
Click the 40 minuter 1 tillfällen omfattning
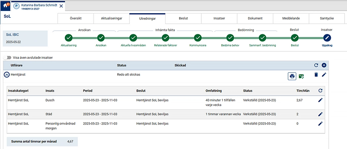coord(221,103)
